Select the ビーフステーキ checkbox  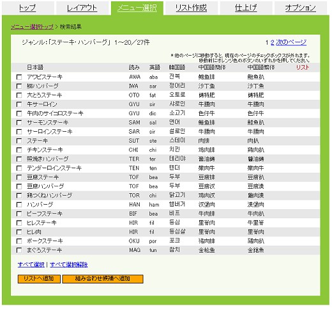[x=19, y=214]
